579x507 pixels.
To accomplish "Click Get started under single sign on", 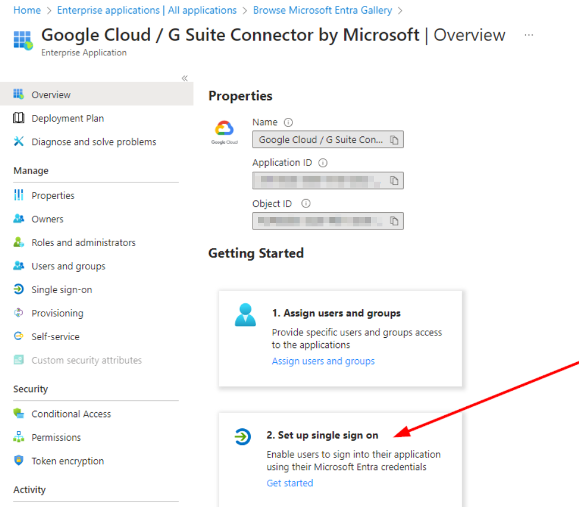I will pos(289,483).
